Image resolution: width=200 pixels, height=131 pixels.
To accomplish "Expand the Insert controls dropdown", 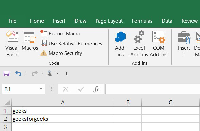I will pyautogui.click(x=184, y=54).
